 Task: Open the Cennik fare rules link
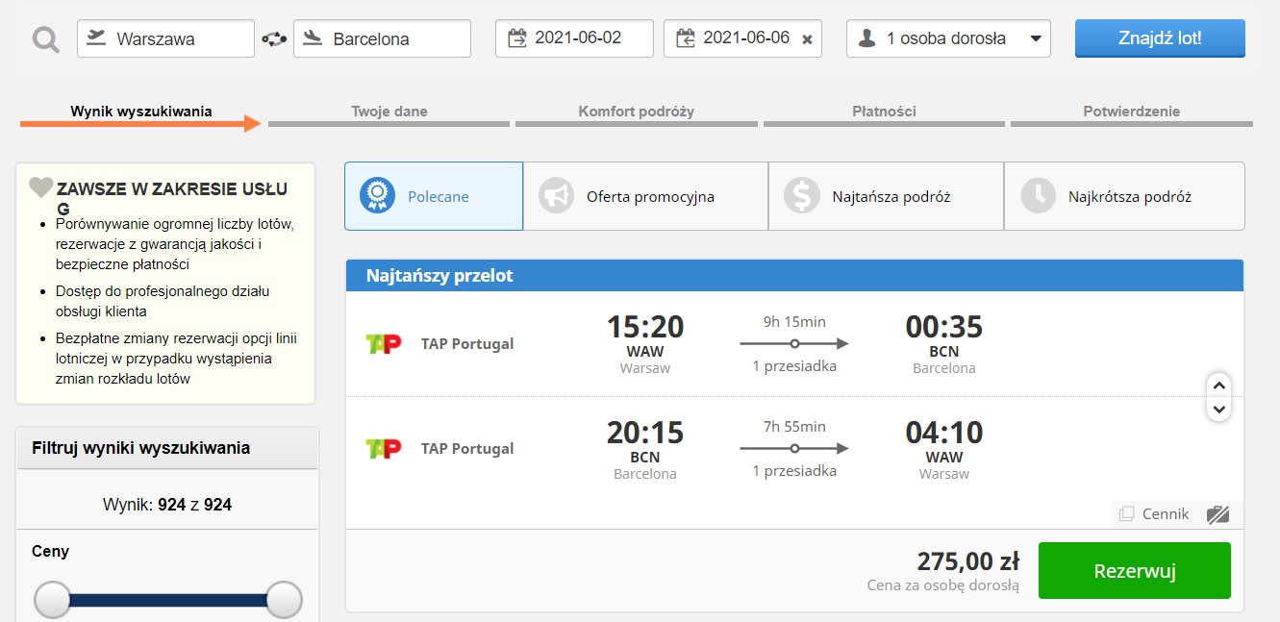(1154, 514)
